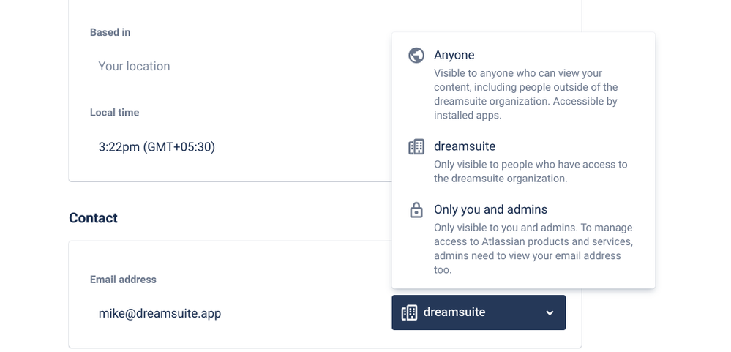Click the "dreamsuite" text on the dark button
Image resolution: width=731 pixels, height=352 pixels.
tap(454, 312)
